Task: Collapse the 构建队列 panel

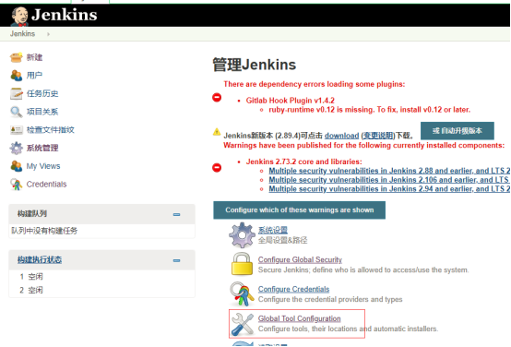Action: (176, 215)
